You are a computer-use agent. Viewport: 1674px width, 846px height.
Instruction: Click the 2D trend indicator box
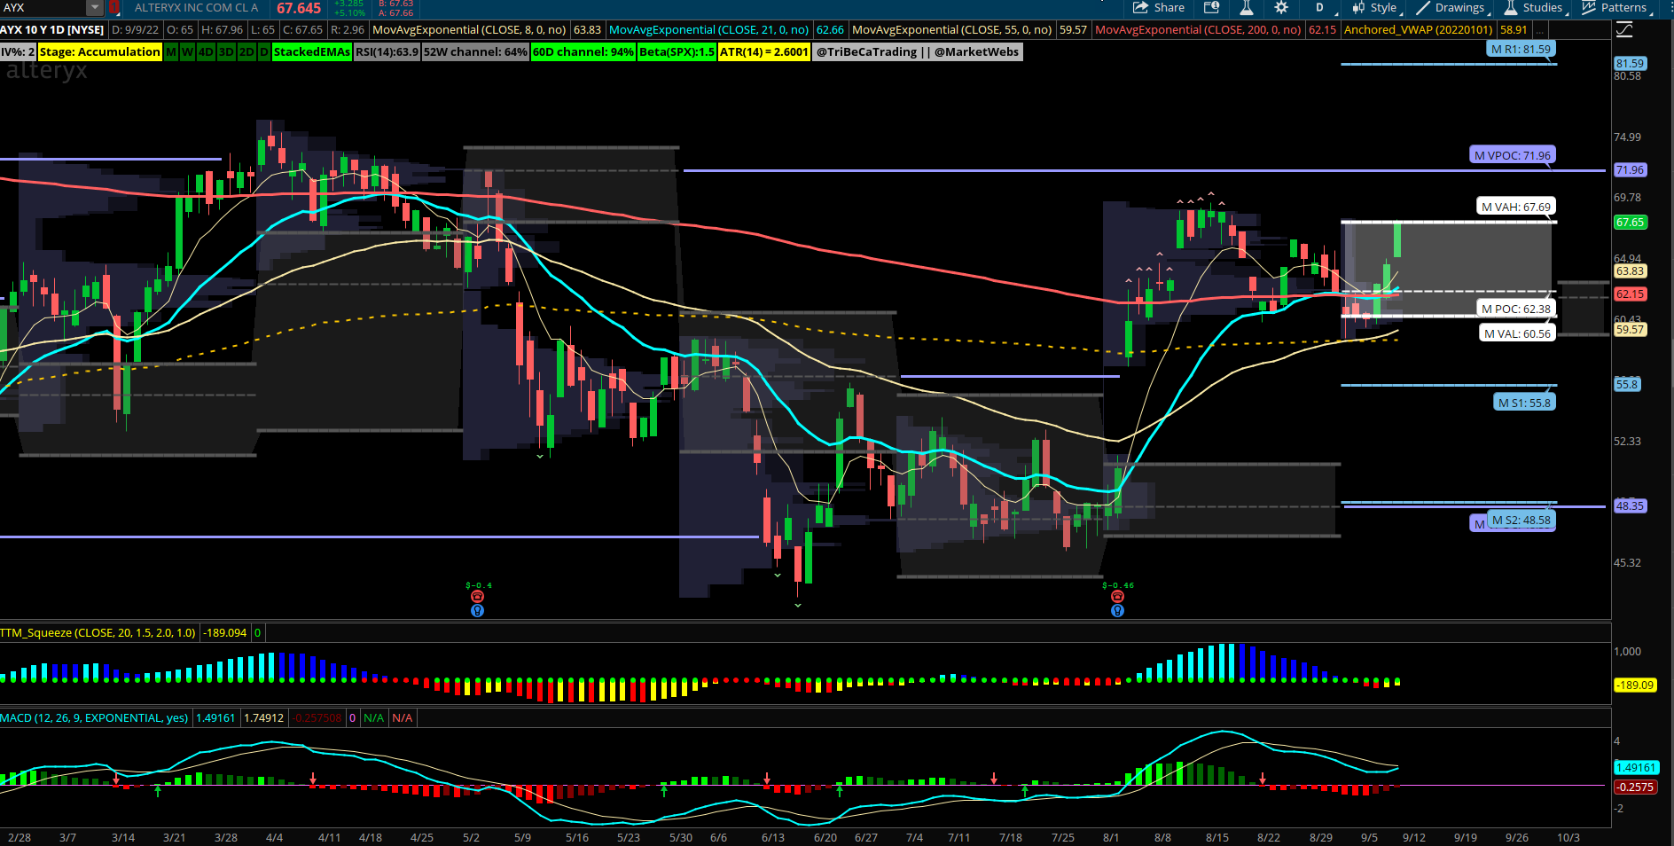coord(246,52)
